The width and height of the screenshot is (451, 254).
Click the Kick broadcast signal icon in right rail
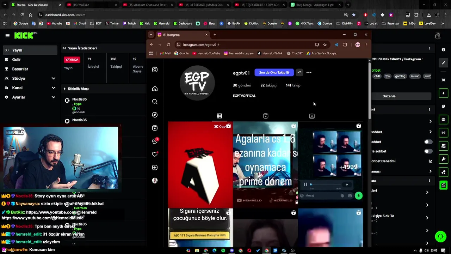click(444, 133)
